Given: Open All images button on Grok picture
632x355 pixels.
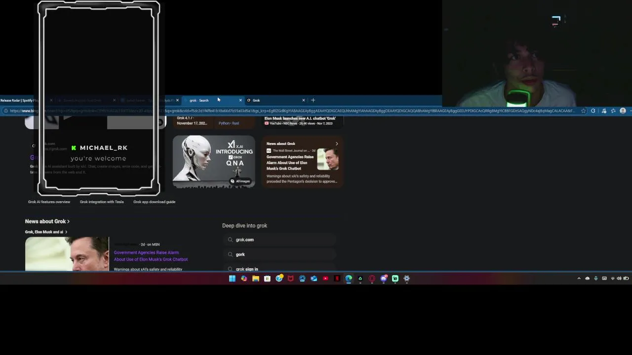Looking at the screenshot, I should (x=240, y=181).
